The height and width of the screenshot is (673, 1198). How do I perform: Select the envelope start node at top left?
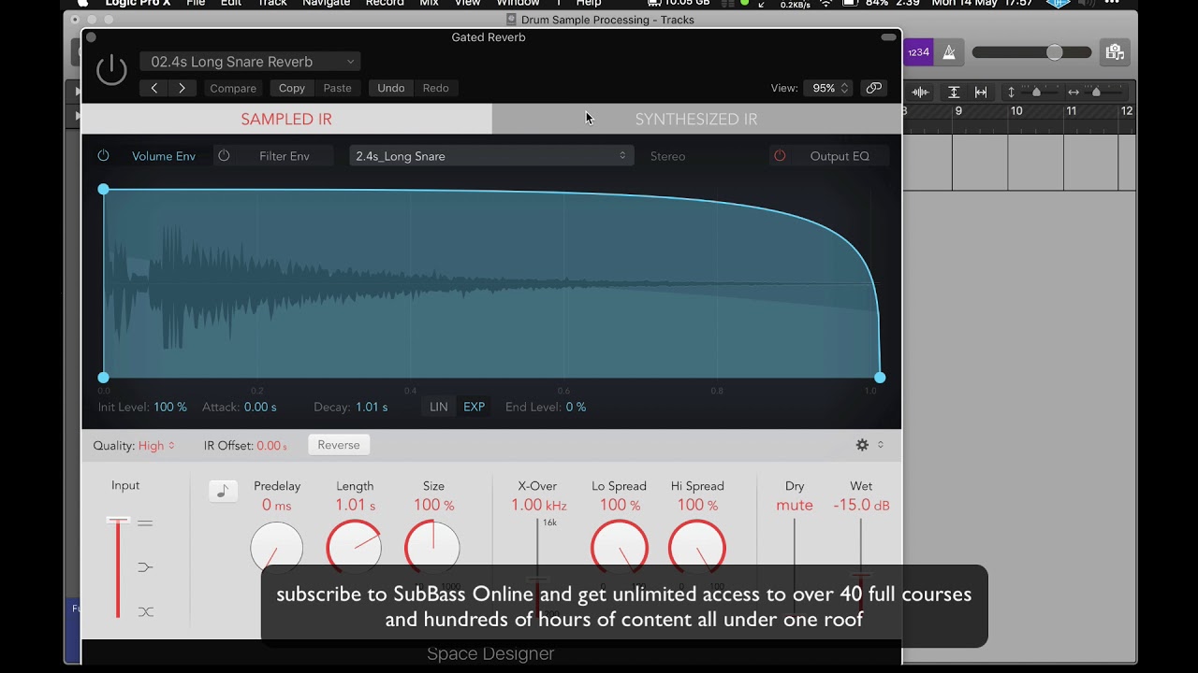pos(104,190)
